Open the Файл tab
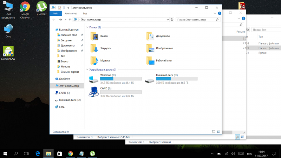Viewport: 281px width, 158px height. pyautogui.click(x=55, y=13)
